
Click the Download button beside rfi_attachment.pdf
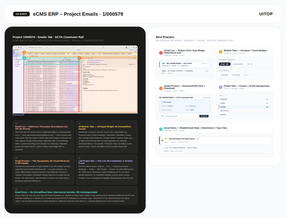pos(204,116)
